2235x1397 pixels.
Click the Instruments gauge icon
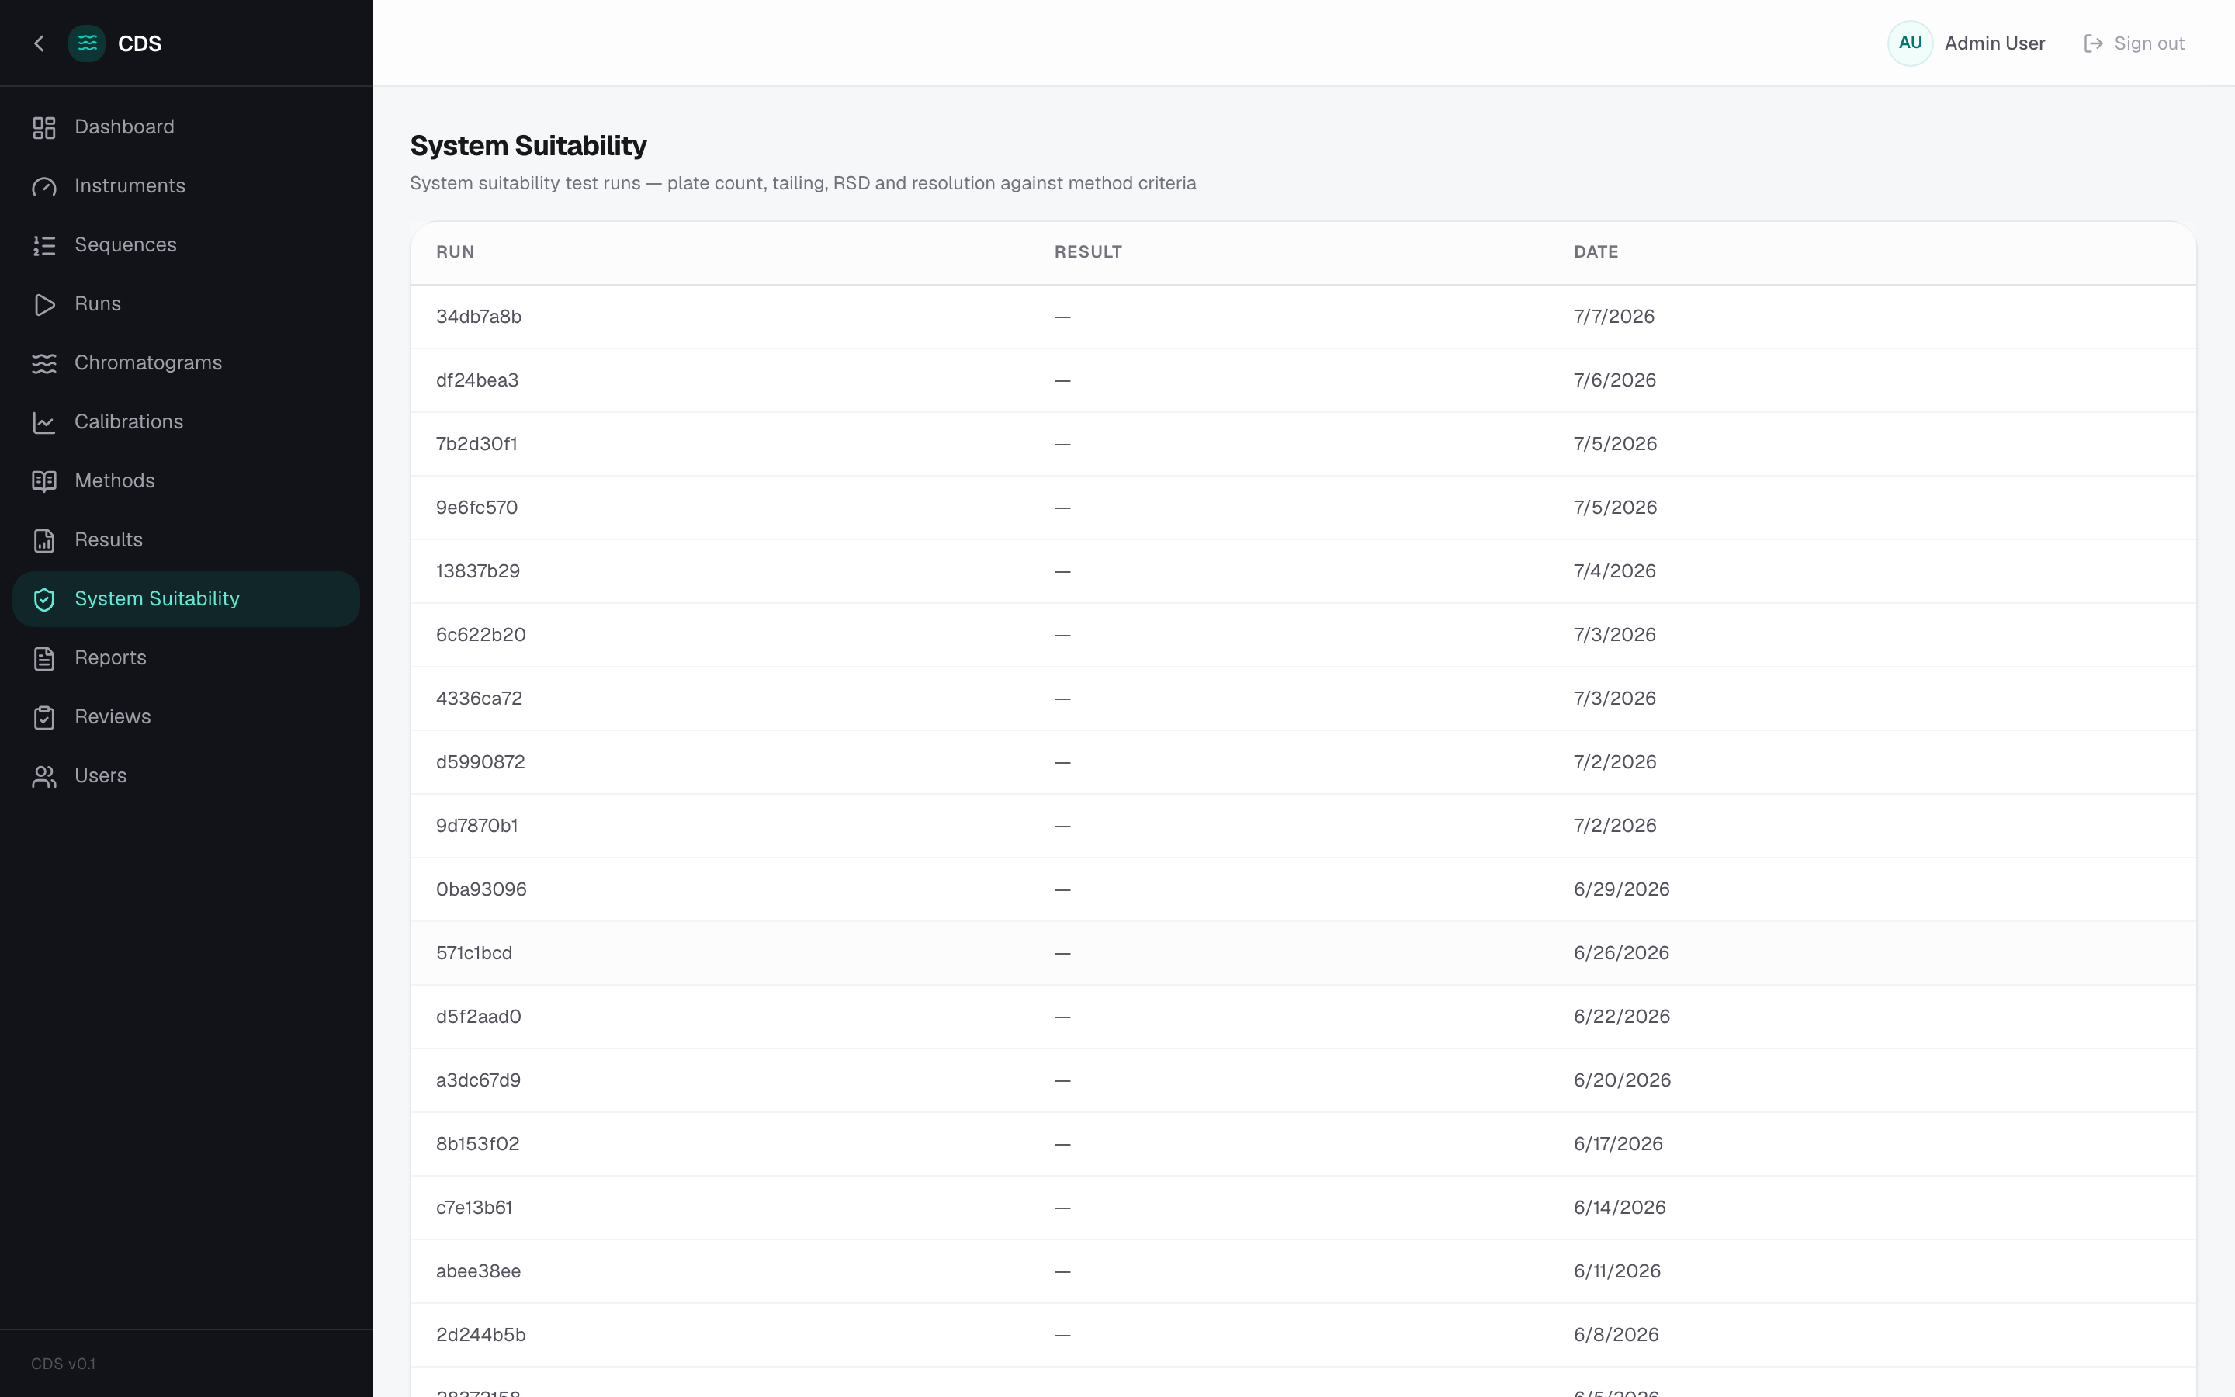pyautogui.click(x=44, y=186)
